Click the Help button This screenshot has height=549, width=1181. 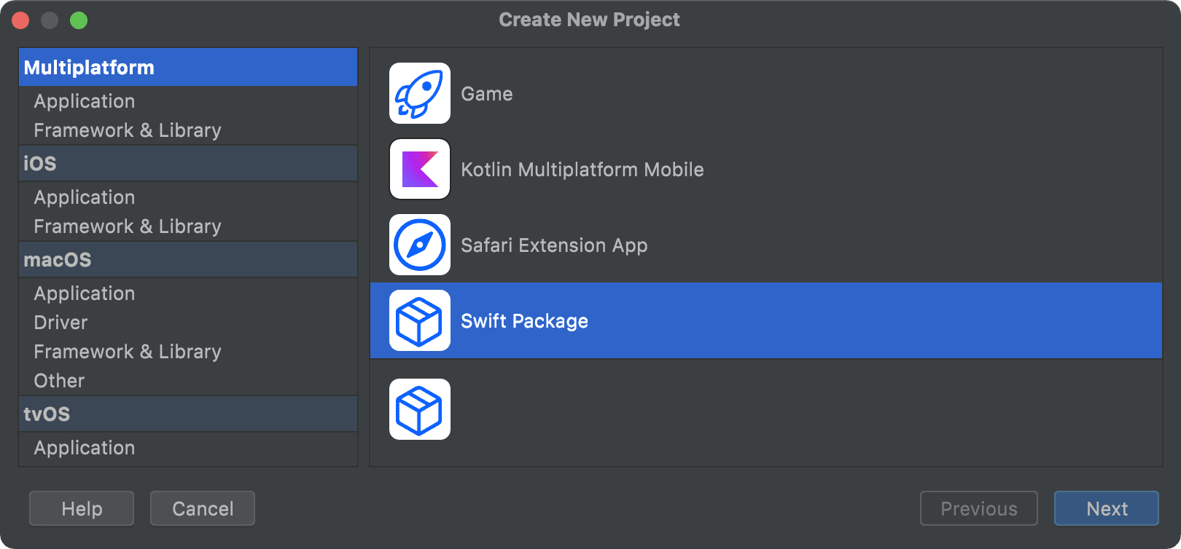[82, 508]
